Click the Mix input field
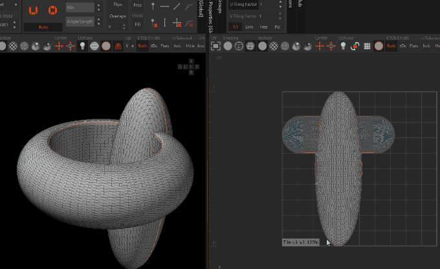Screen dimensions: 440x269 click(x=80, y=8)
